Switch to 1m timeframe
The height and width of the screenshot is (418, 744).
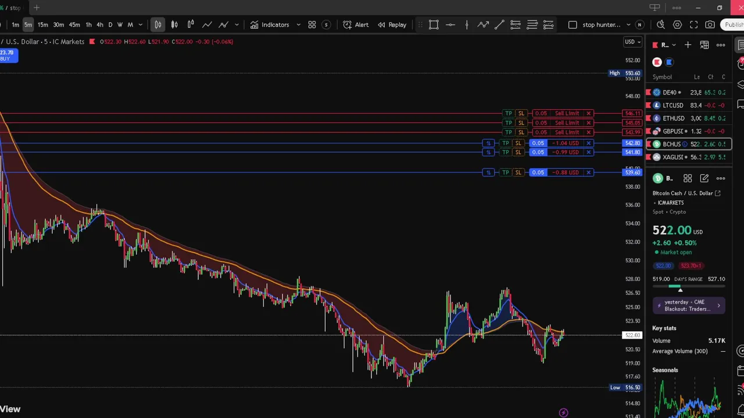coord(16,24)
